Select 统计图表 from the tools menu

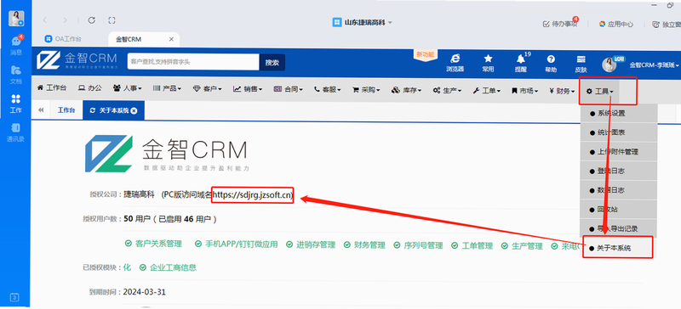(x=619, y=132)
